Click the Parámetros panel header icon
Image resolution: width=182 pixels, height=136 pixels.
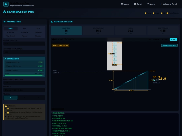(4, 22)
